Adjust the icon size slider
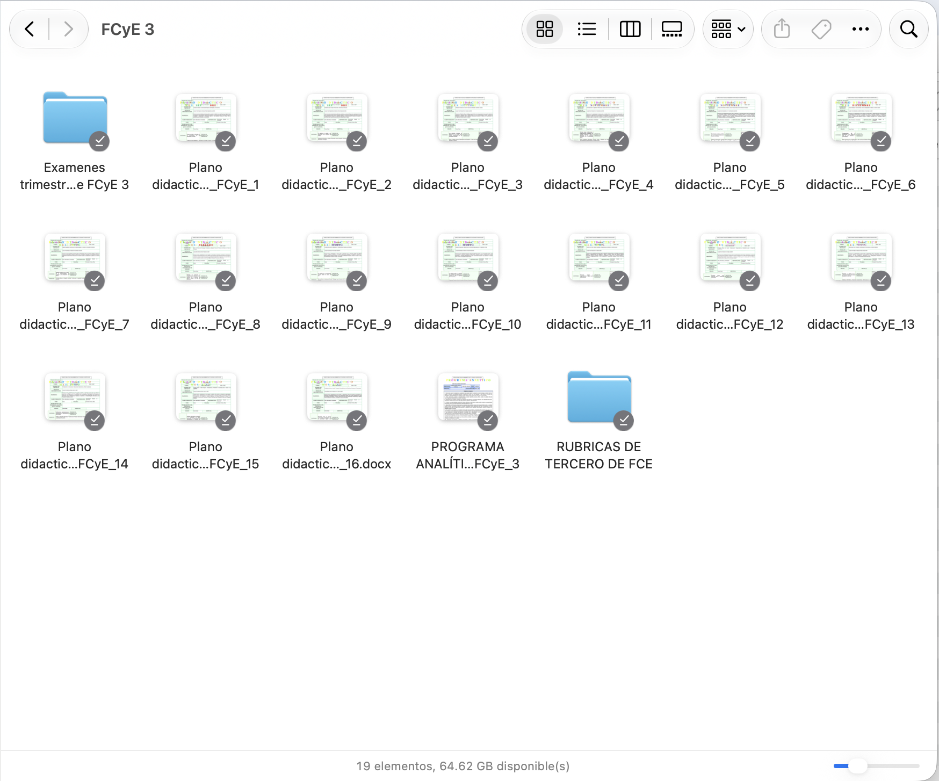This screenshot has height=781, width=939. [877, 766]
